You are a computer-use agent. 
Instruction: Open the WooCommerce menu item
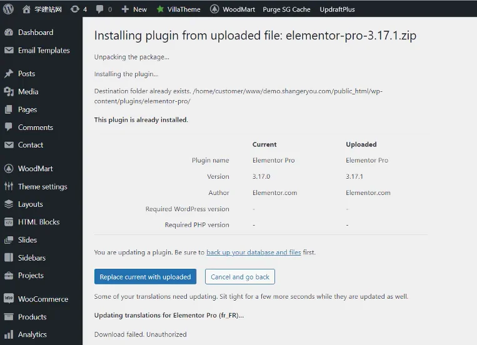43,299
